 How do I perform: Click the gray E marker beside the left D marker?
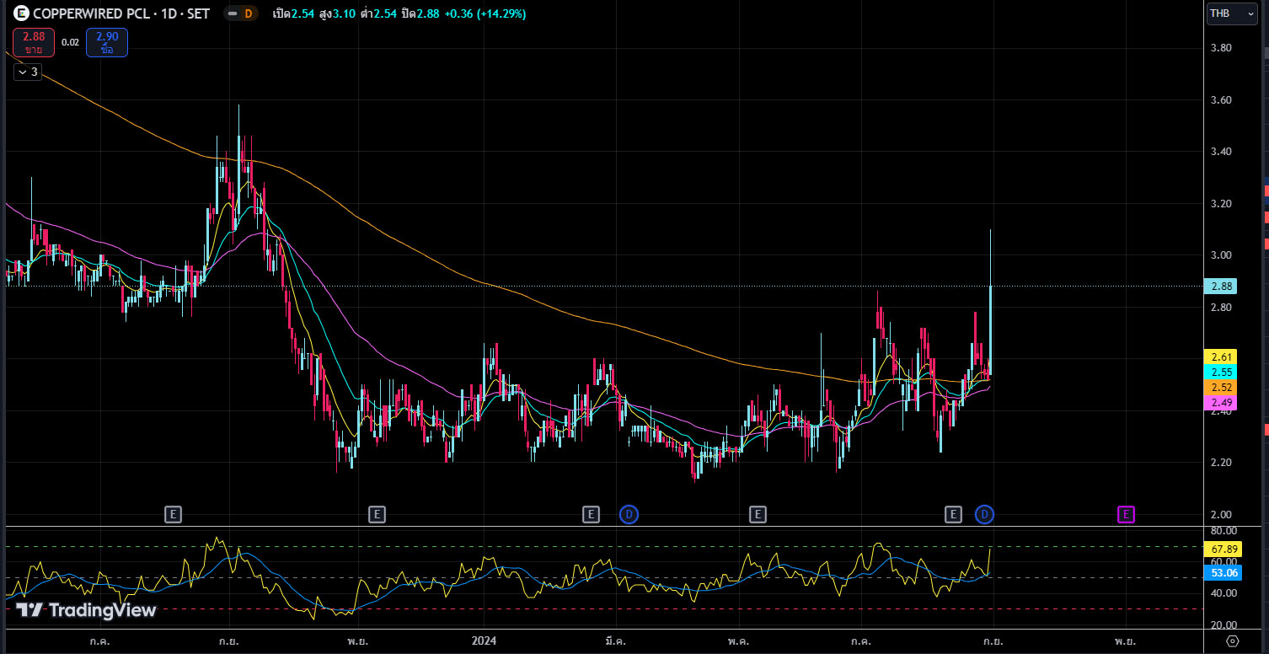[592, 514]
